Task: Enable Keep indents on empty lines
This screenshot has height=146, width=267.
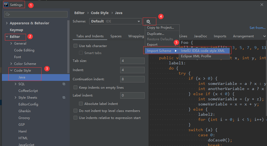Action: (75, 87)
